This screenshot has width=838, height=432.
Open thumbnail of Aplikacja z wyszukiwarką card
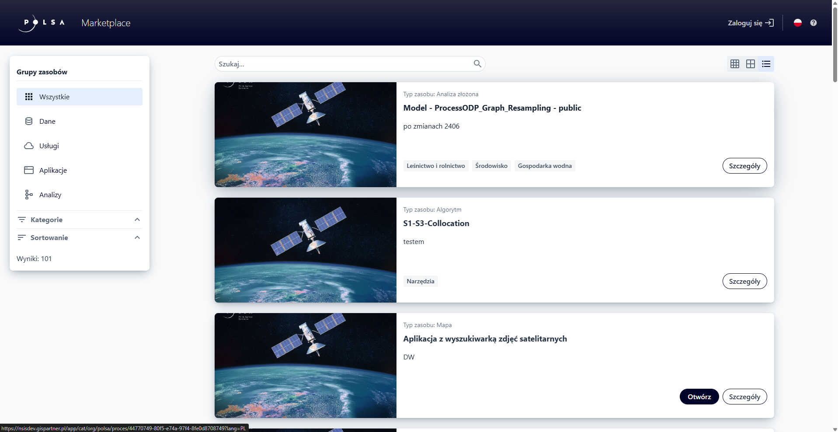click(x=306, y=366)
